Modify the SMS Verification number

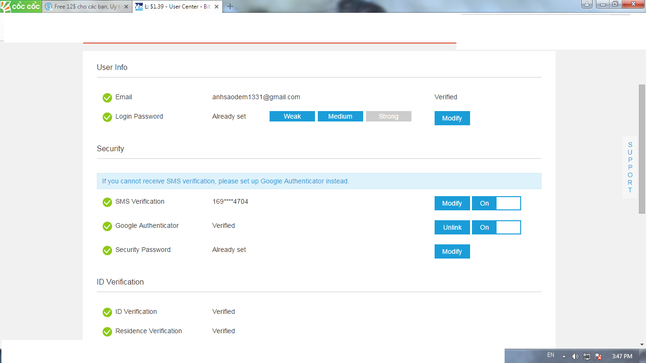(452, 203)
